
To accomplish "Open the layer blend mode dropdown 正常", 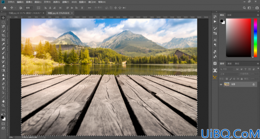I will [229, 74].
